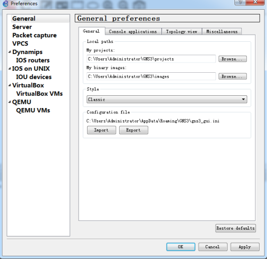Collapse the IOS on UNIX node

pyautogui.click(x=10, y=68)
